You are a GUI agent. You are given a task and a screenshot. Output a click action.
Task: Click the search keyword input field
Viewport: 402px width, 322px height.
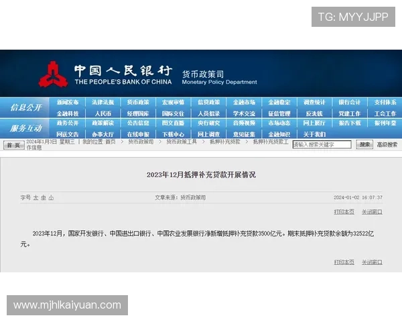[x=322, y=145]
